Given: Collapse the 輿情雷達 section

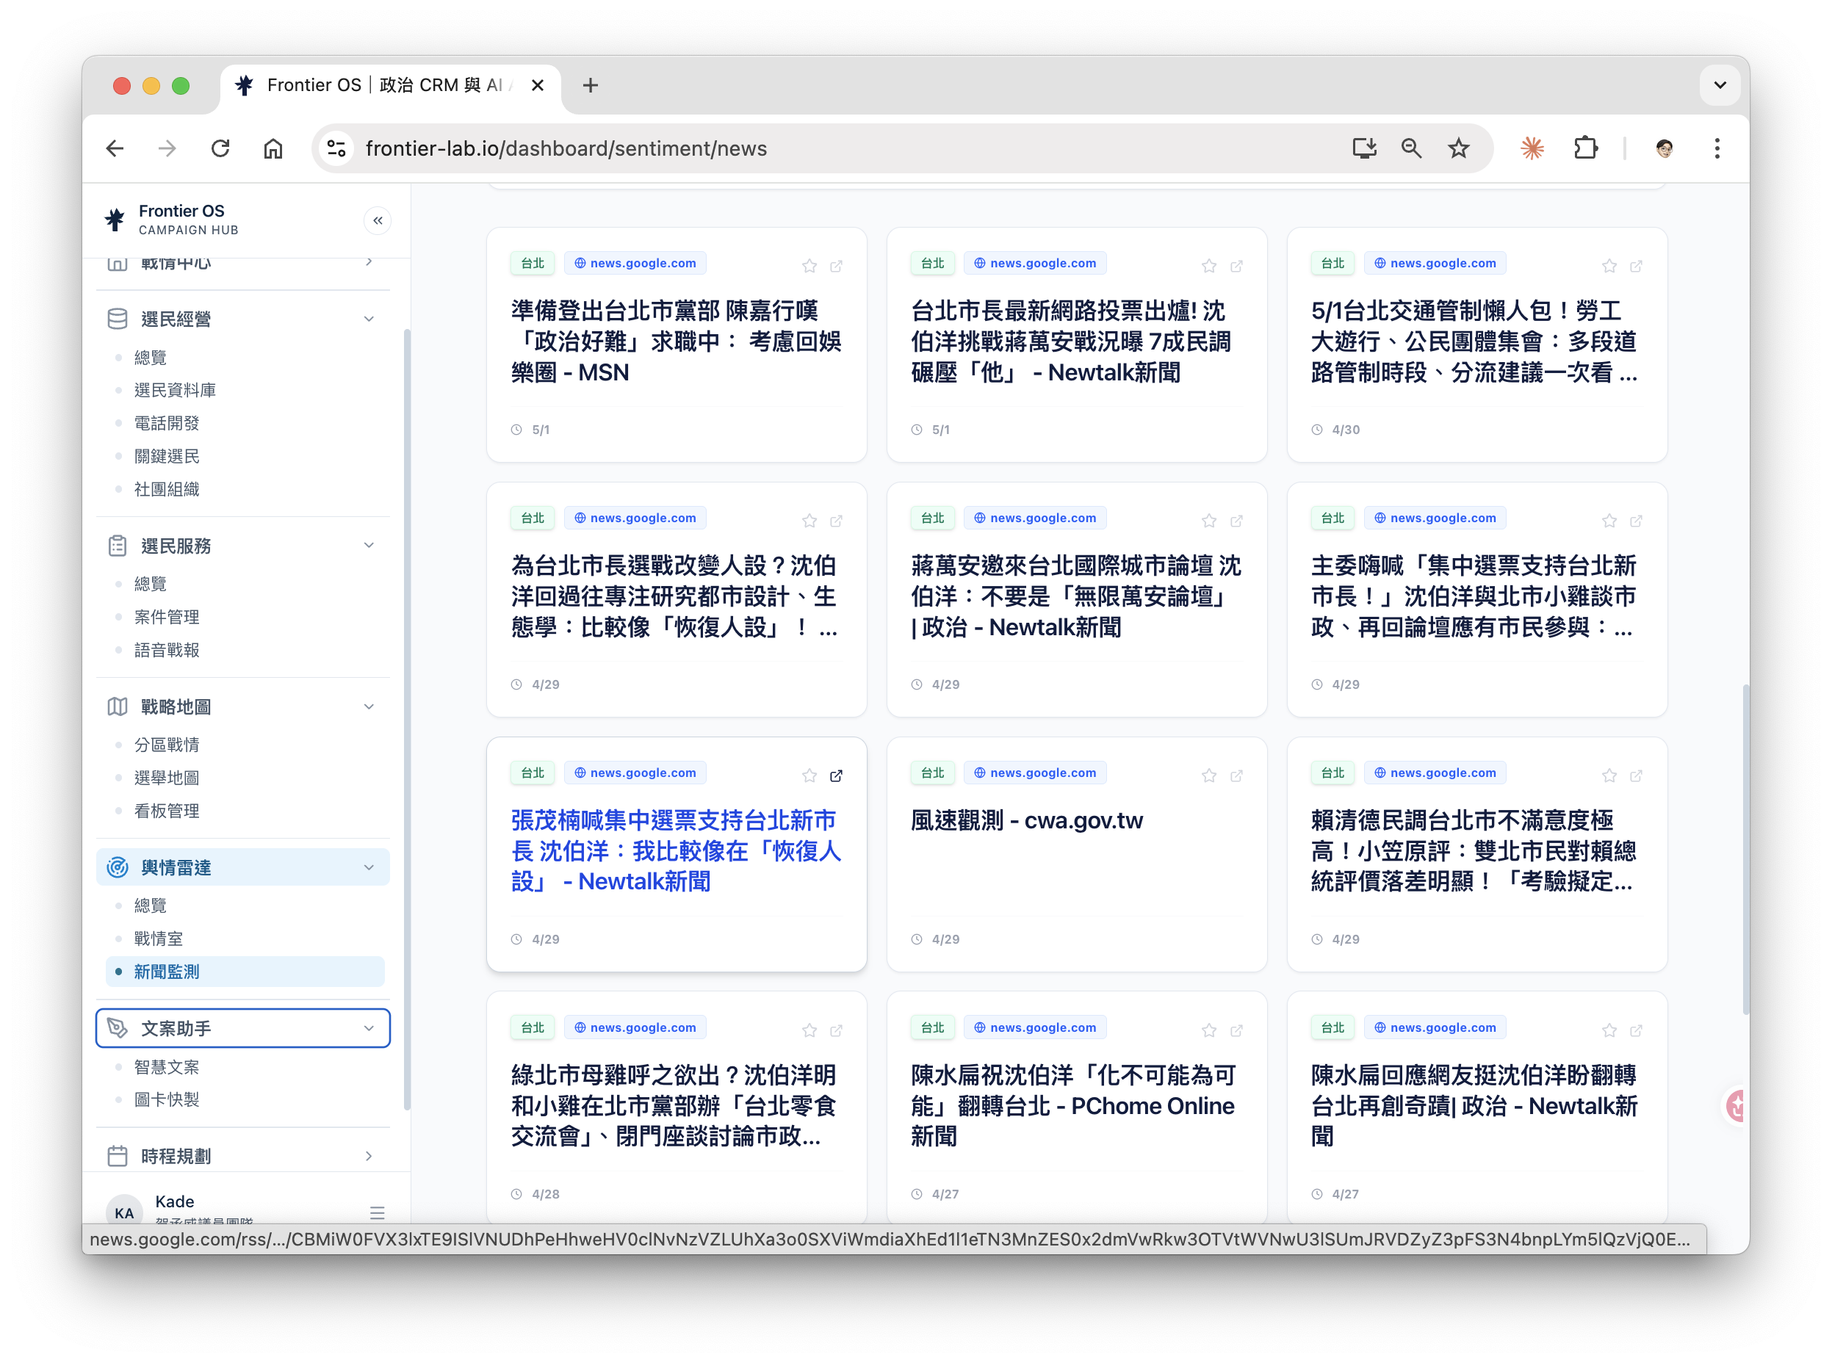Looking at the screenshot, I should click(369, 867).
